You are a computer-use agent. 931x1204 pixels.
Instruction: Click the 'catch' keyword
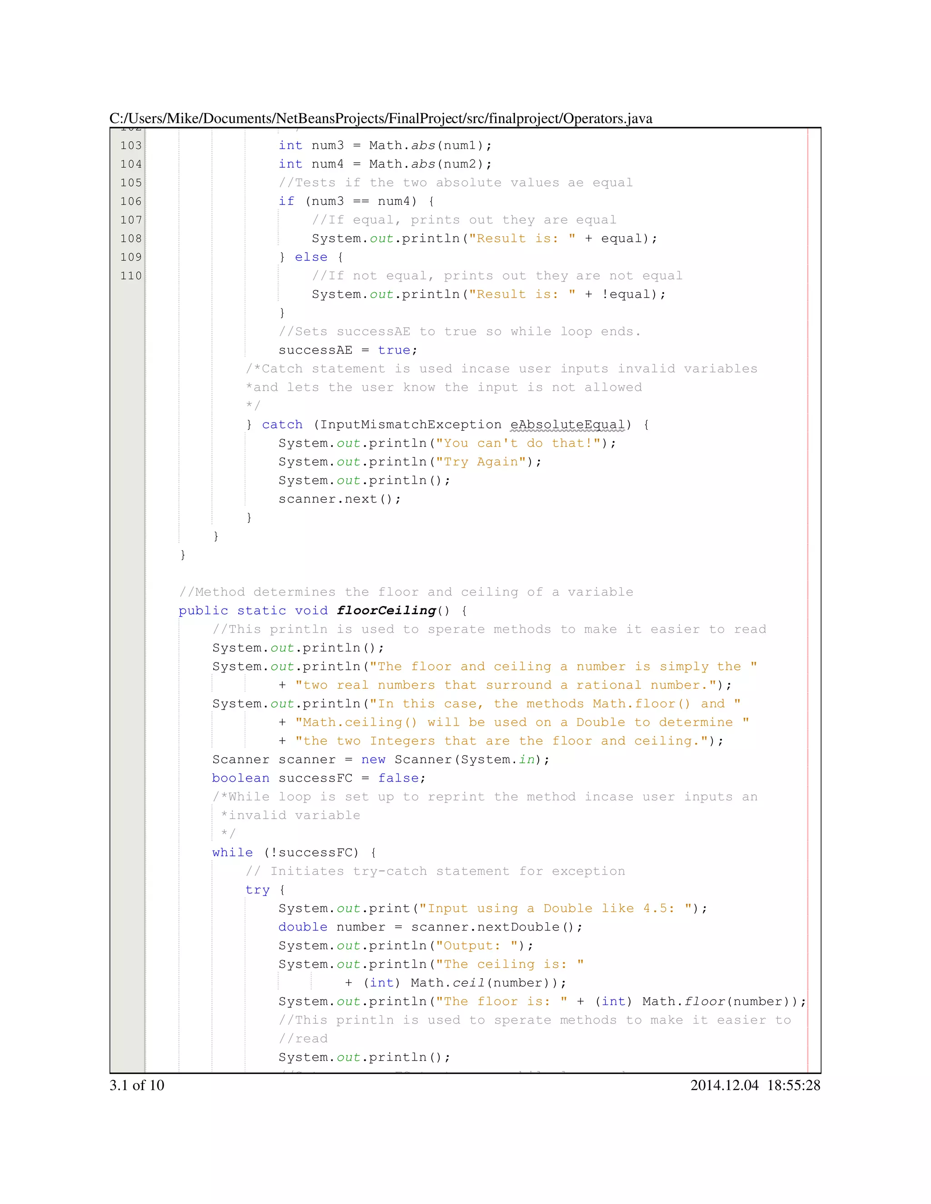(x=282, y=424)
